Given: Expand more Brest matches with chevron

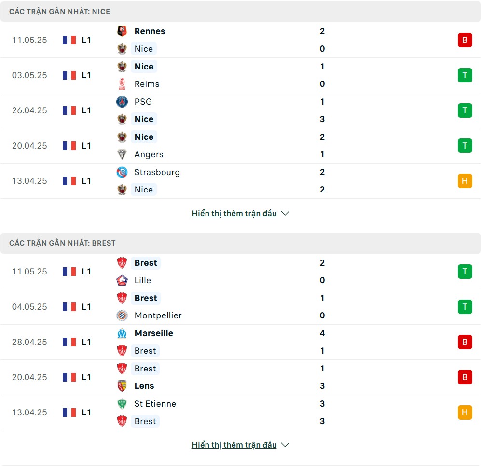Looking at the screenshot, I should 285,445.
